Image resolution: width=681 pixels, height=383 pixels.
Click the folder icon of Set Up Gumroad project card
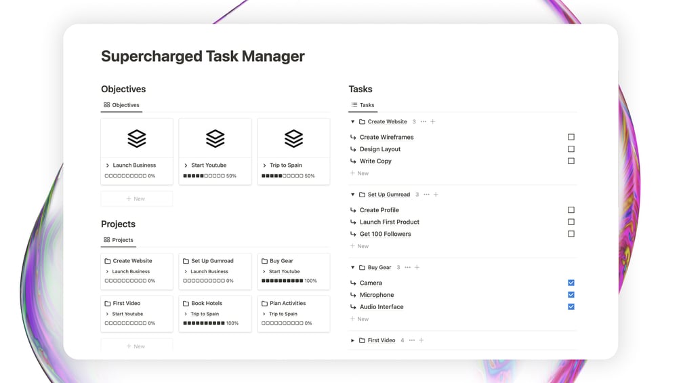tap(186, 261)
